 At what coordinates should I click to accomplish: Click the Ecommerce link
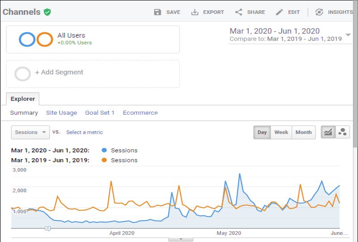140,113
